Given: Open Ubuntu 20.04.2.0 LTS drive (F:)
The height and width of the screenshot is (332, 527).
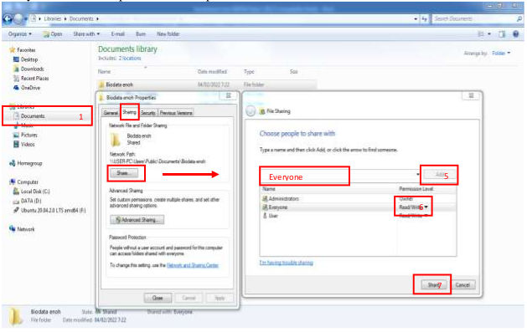Looking at the screenshot, I should tap(49, 210).
